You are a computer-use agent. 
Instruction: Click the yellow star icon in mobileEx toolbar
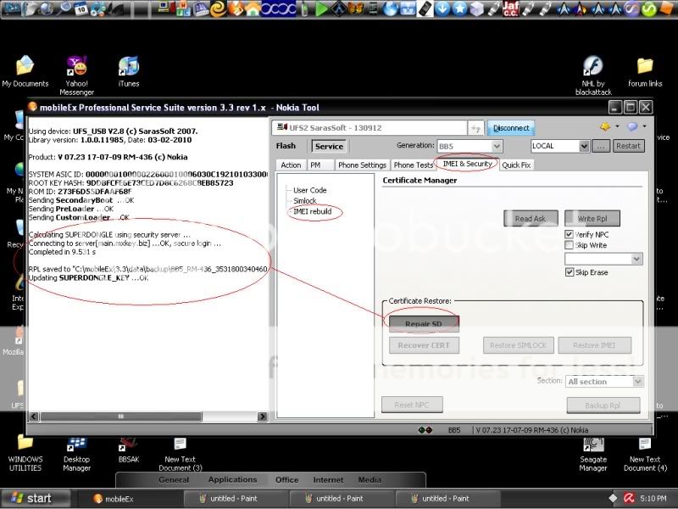[605, 126]
